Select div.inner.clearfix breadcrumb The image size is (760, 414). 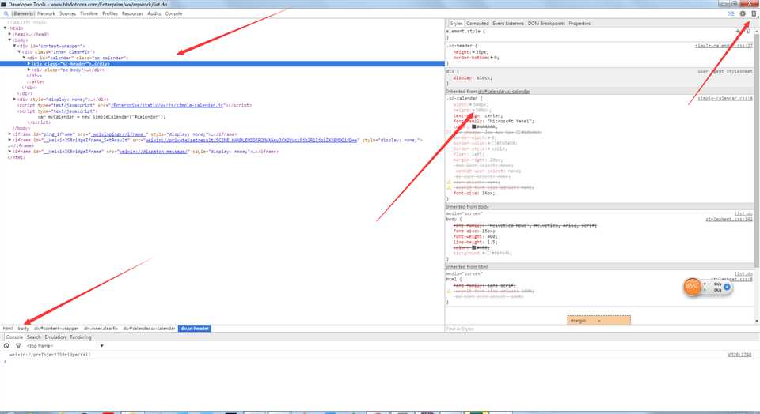click(101, 329)
